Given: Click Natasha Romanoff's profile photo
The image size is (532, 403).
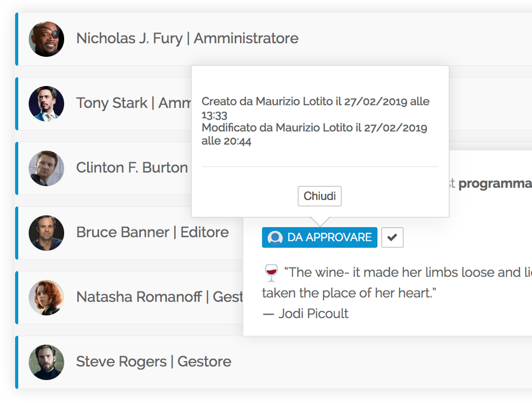Looking at the screenshot, I should [46, 298].
